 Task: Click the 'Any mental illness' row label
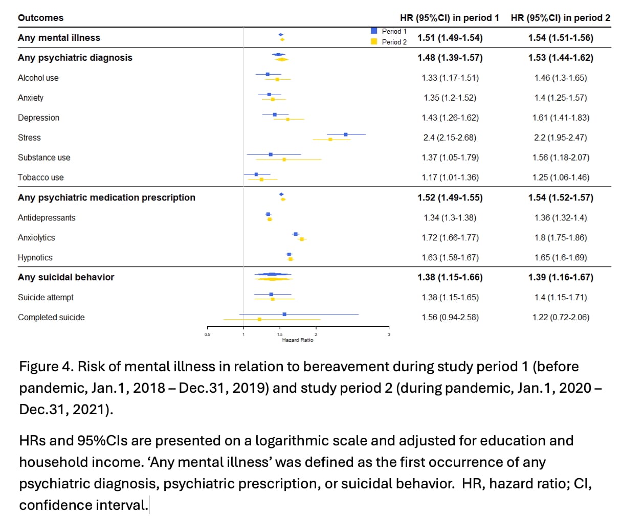click(x=59, y=38)
